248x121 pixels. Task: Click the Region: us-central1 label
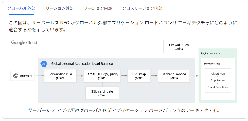(211, 54)
